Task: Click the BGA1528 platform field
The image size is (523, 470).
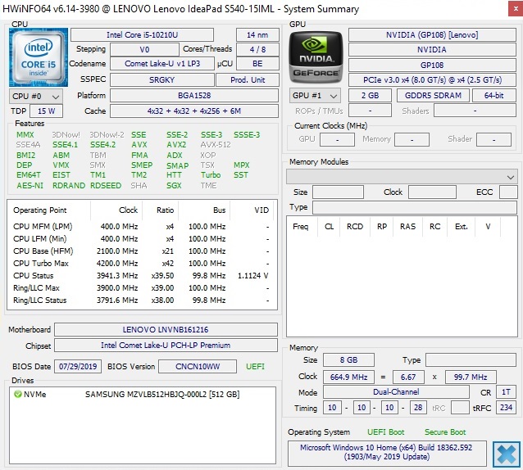Action: (x=194, y=96)
